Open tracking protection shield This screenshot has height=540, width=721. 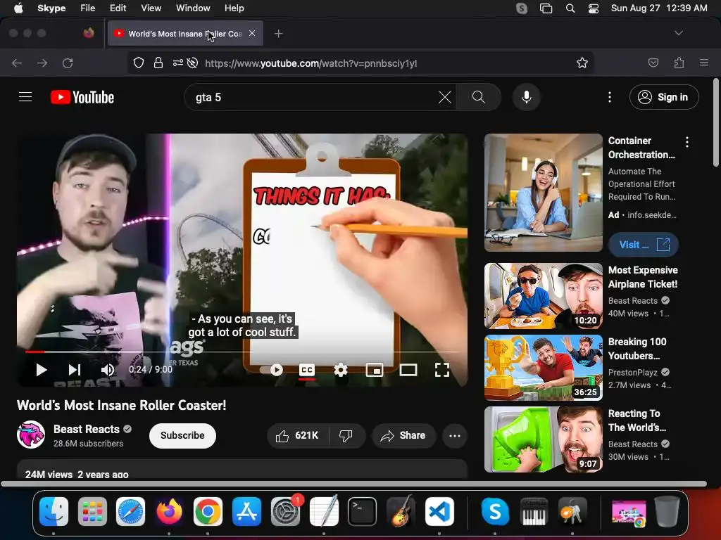pyautogui.click(x=139, y=63)
